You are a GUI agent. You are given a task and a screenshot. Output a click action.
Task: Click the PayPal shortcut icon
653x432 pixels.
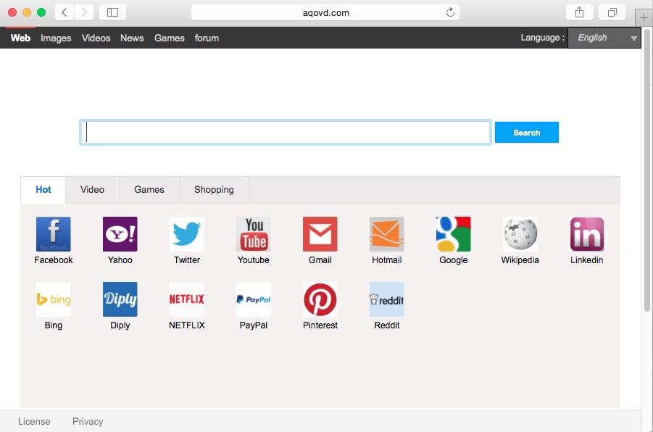[254, 299]
